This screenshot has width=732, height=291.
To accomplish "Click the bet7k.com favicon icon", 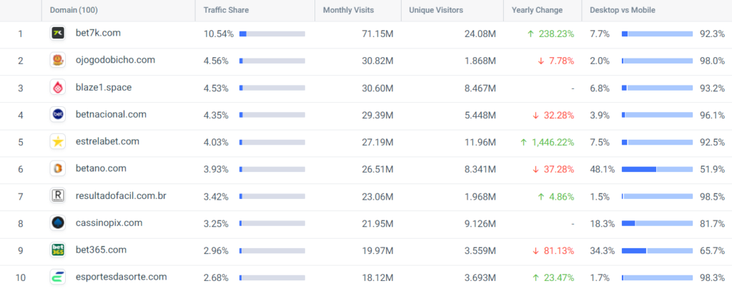I will (58, 33).
